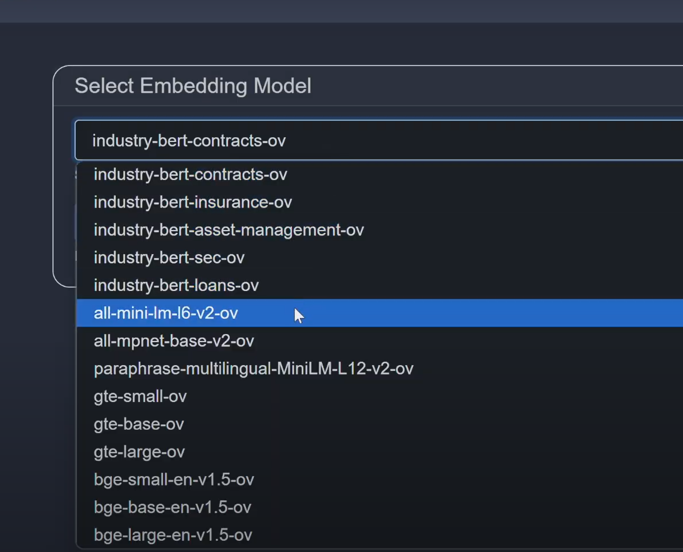Select the industry-bert-sec-ov entry

(169, 258)
